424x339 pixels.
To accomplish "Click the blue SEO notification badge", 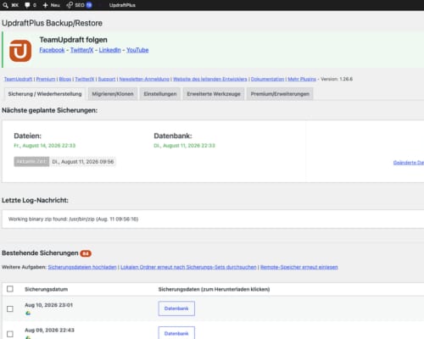I will (x=89, y=5).
